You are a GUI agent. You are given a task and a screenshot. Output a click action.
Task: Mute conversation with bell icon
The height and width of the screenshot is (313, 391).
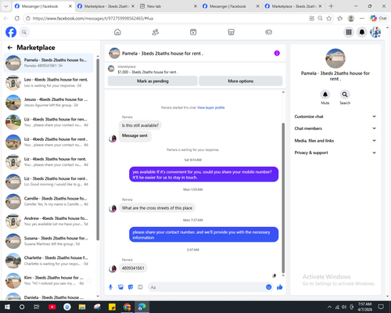coord(325,94)
